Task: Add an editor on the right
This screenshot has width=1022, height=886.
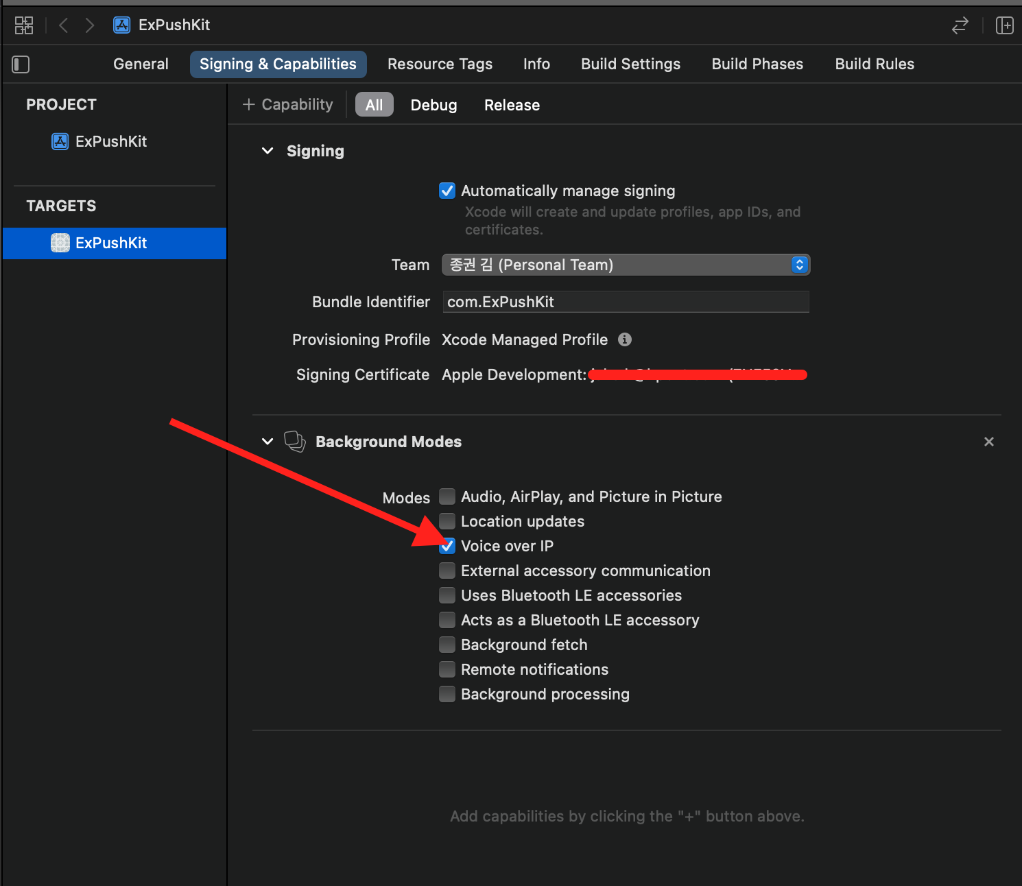Action: click(1004, 25)
